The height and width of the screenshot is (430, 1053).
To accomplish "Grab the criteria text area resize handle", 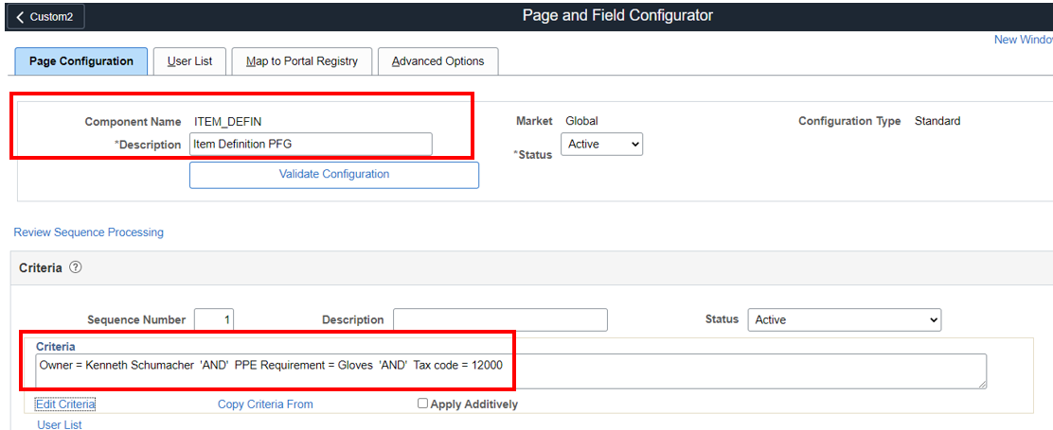I will click(981, 383).
